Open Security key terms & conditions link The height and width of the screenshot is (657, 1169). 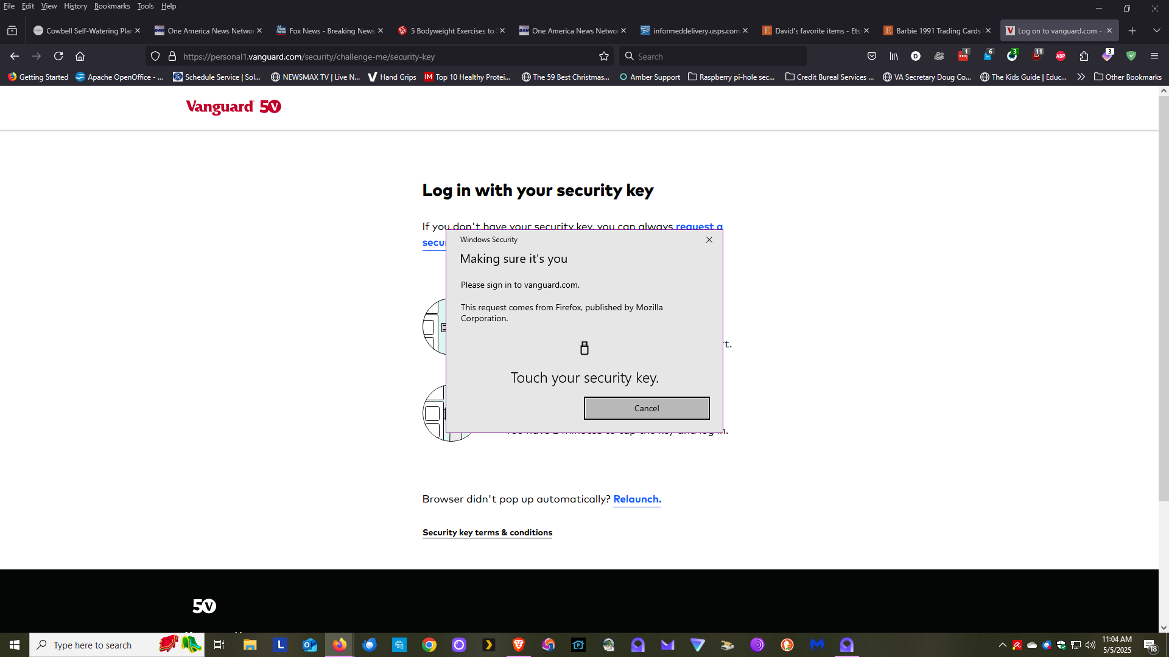tap(487, 532)
